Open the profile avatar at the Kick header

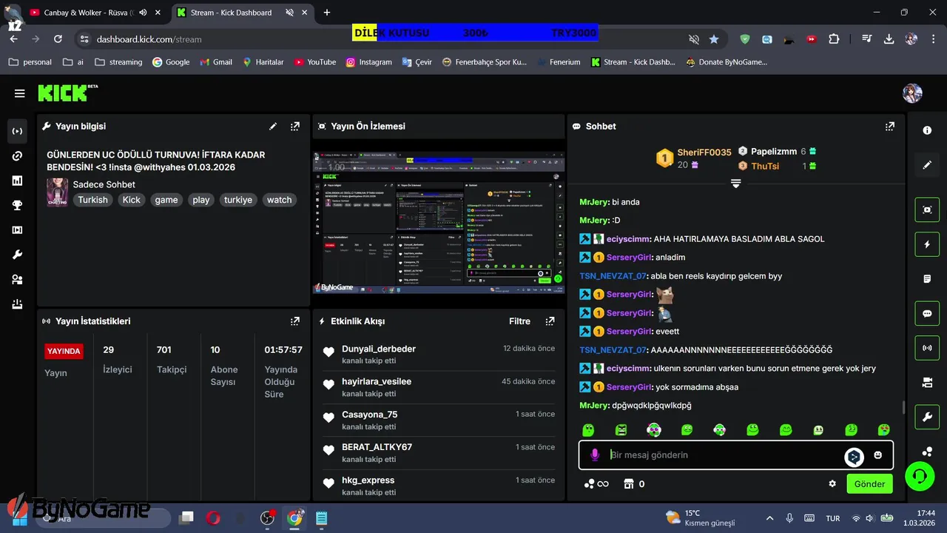[x=912, y=93]
